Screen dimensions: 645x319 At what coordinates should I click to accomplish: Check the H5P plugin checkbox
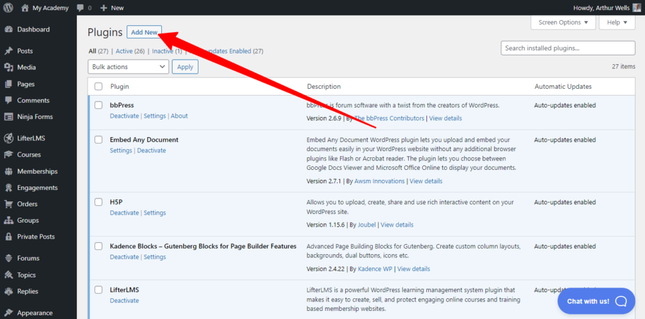click(x=98, y=202)
